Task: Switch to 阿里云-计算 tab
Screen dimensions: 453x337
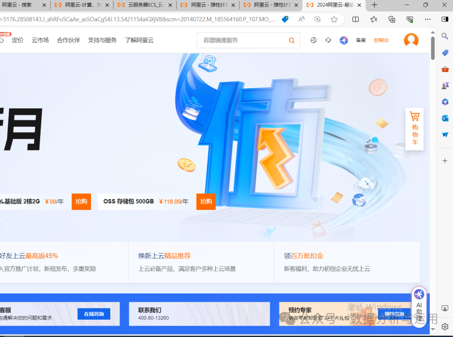Action: pos(82,5)
